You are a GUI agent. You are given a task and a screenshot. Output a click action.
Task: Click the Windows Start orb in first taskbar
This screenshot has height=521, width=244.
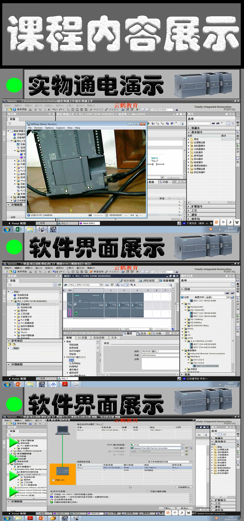[x=7, y=230]
